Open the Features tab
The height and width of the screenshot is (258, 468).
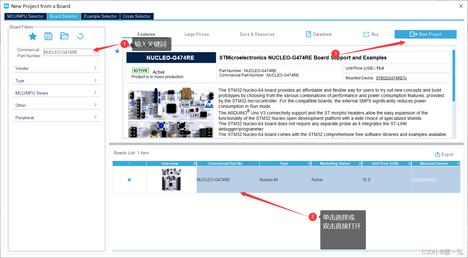click(146, 34)
